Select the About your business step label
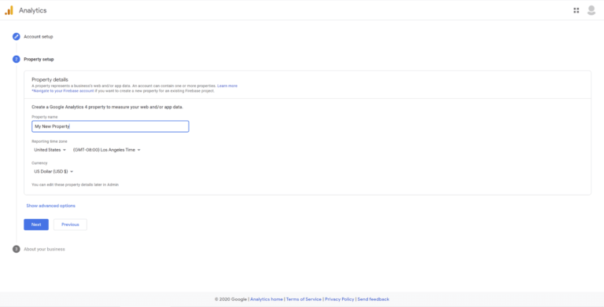The height and width of the screenshot is (307, 604). 44,250
